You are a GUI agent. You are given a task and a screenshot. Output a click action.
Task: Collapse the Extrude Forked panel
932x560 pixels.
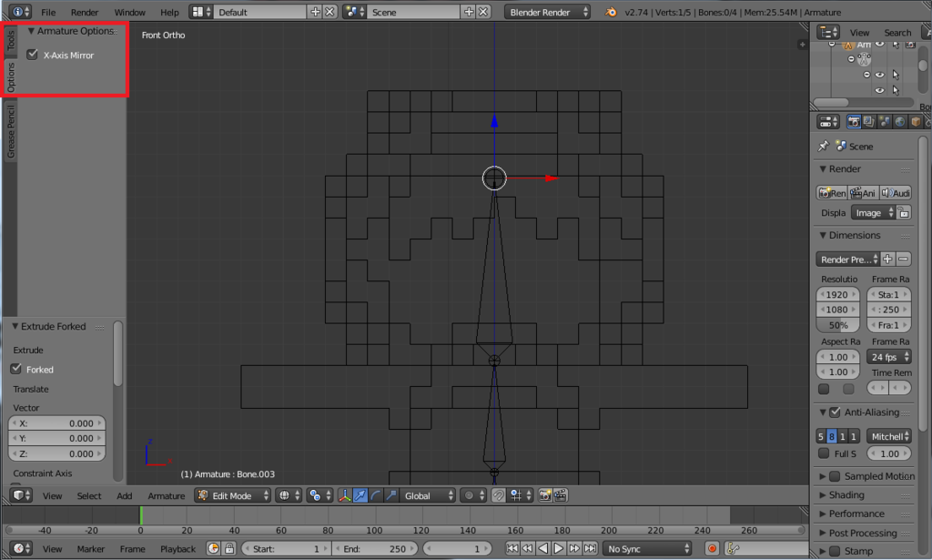click(x=15, y=326)
